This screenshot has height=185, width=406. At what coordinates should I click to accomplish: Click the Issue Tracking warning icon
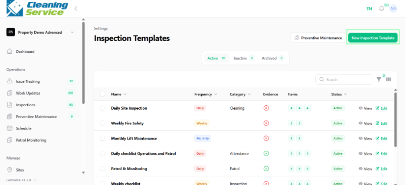pos(10,81)
